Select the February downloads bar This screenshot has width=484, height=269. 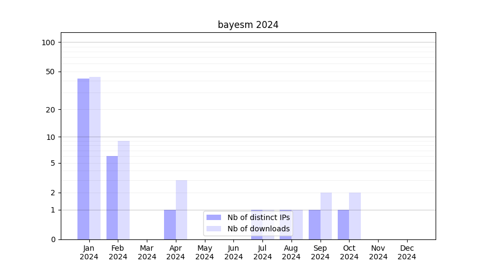124,190
